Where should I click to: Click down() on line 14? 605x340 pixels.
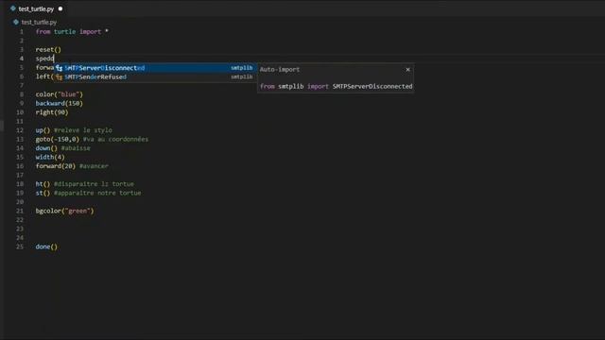[x=46, y=148]
